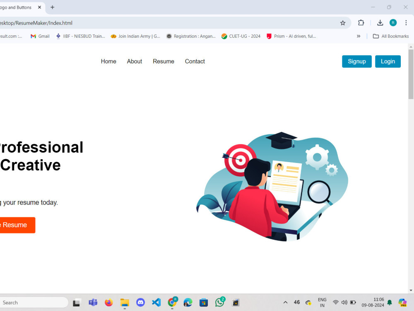Bookmark this page with the star icon
Screen dimensions: 414x311
pyautogui.click(x=343, y=23)
